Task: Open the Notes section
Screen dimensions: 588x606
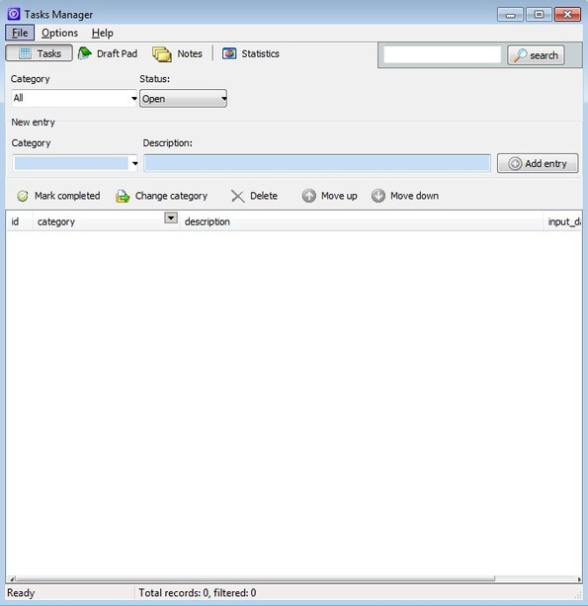Action: click(x=177, y=53)
